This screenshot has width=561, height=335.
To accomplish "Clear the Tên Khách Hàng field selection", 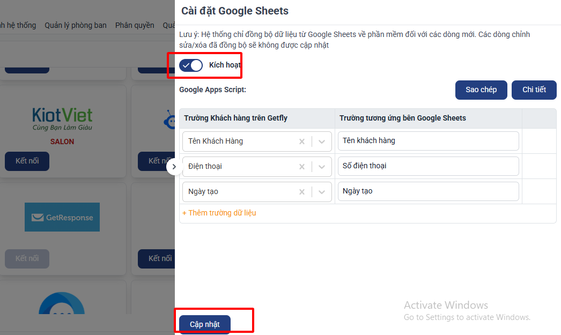I will coord(302,142).
